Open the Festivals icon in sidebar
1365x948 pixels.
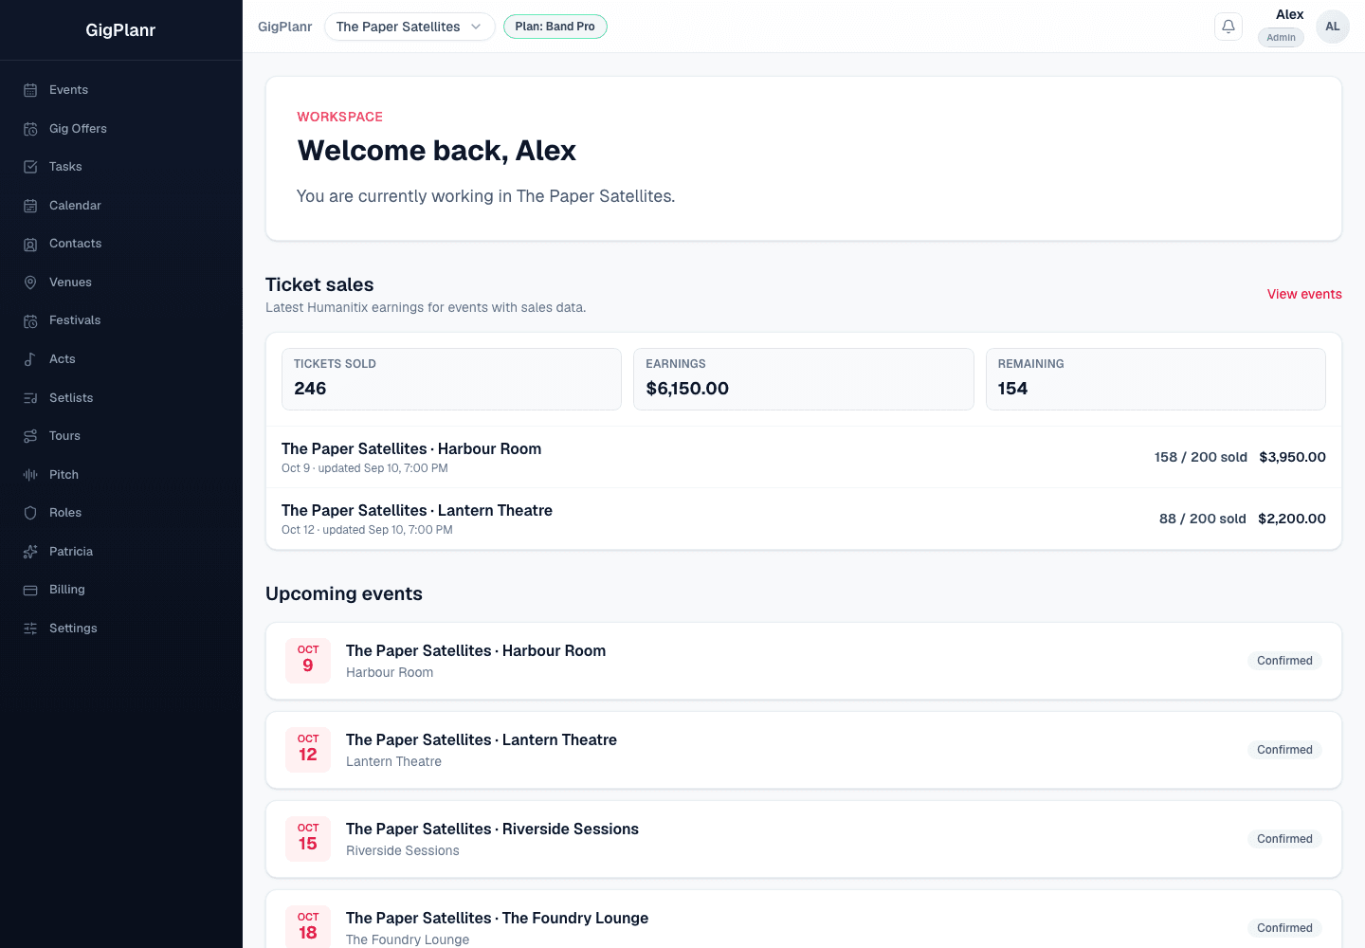click(30, 320)
